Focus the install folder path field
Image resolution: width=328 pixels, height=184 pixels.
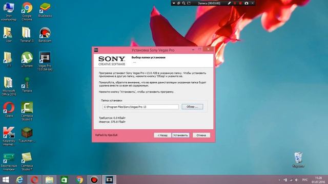coord(140,107)
